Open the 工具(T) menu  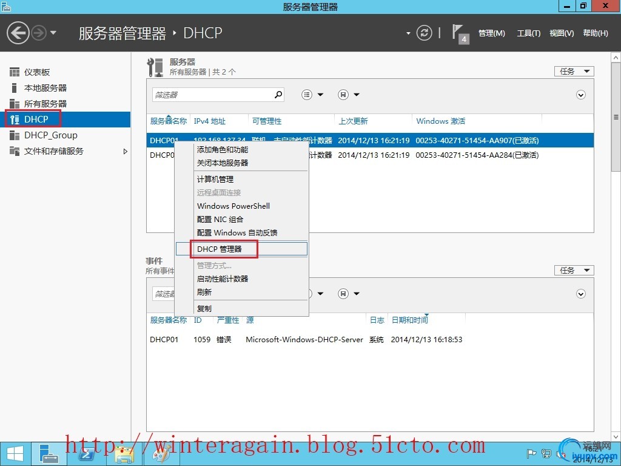click(528, 33)
